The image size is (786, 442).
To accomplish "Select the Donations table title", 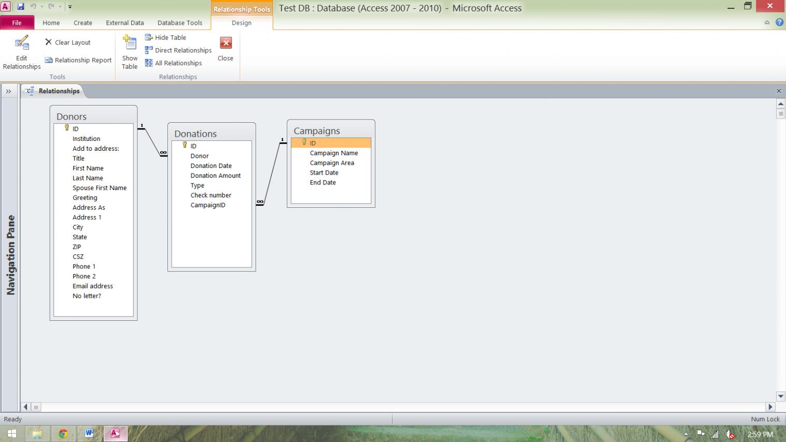I will [195, 134].
